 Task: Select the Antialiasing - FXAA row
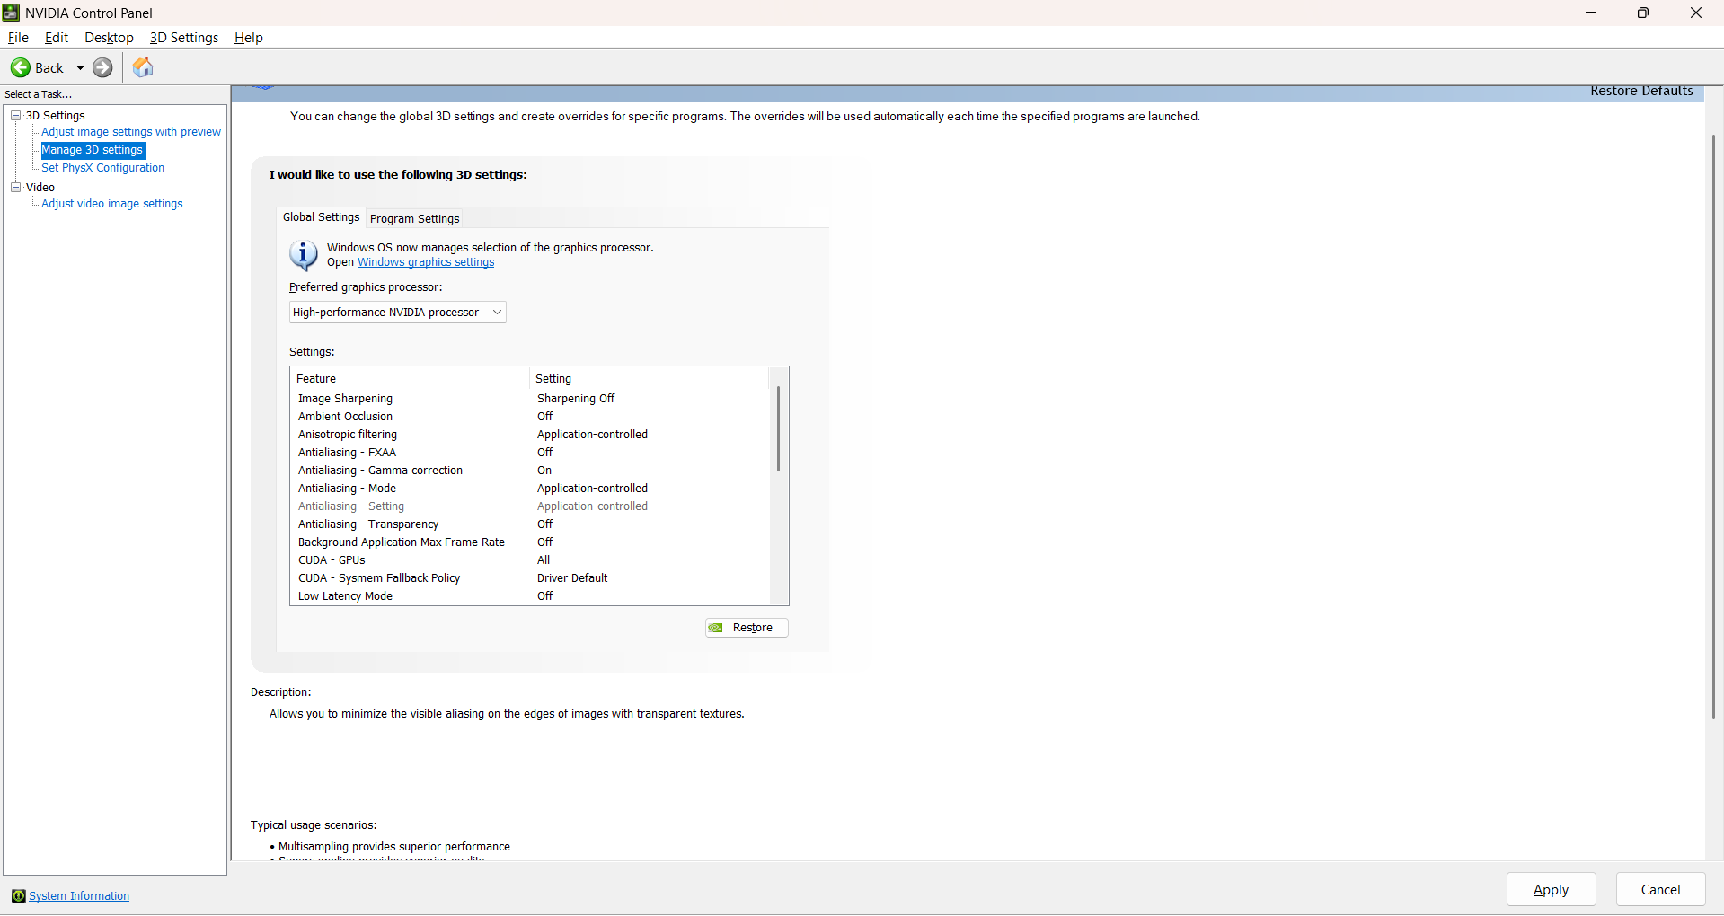coord(530,453)
